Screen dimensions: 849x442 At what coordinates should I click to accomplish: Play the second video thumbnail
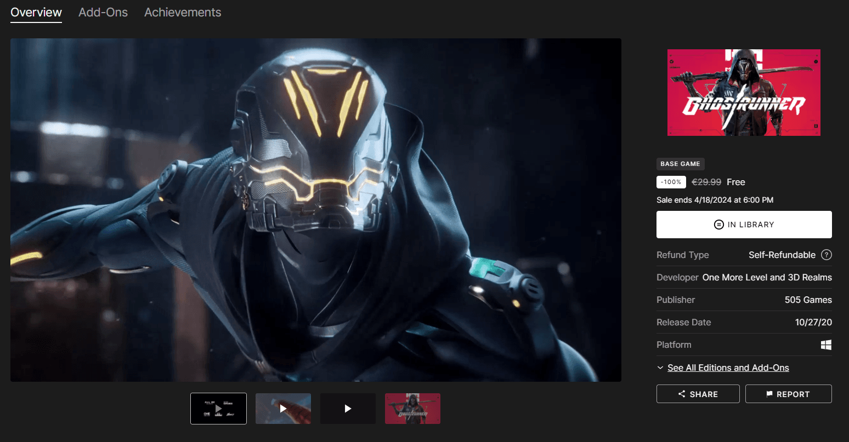(283, 409)
